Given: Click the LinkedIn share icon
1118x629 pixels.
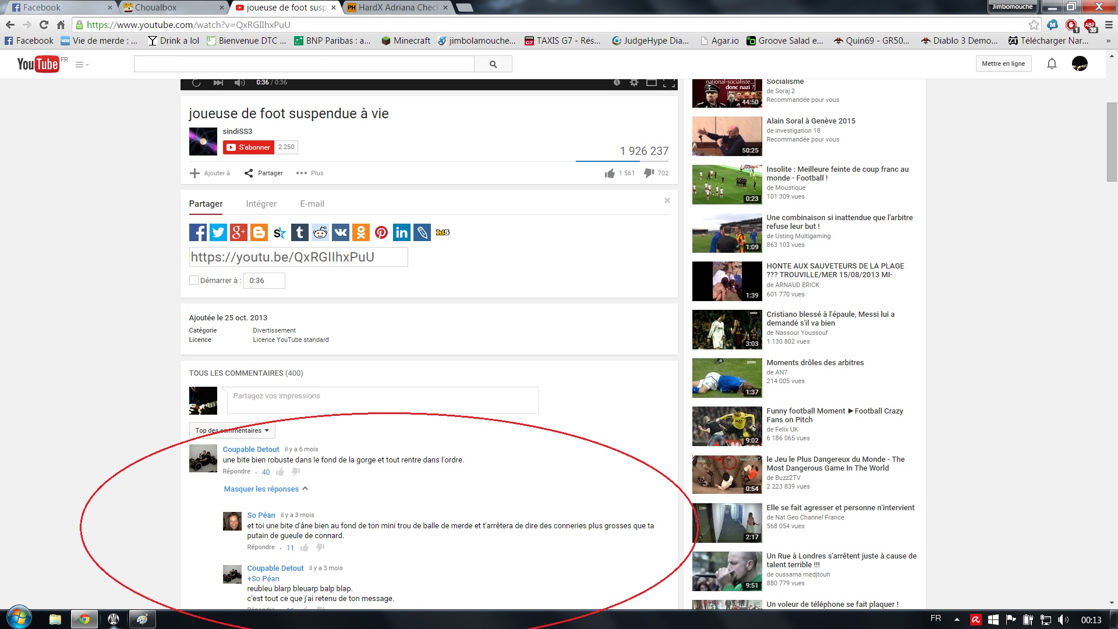Looking at the screenshot, I should (x=401, y=233).
